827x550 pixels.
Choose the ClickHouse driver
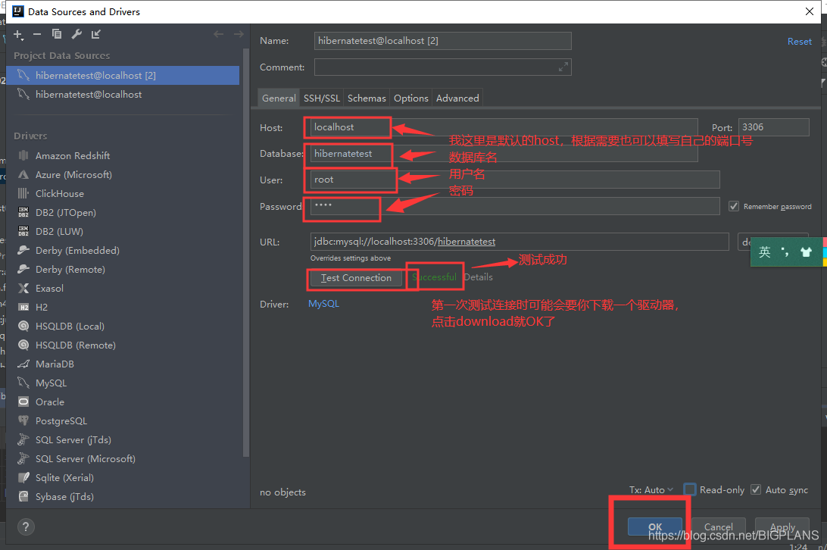click(60, 194)
